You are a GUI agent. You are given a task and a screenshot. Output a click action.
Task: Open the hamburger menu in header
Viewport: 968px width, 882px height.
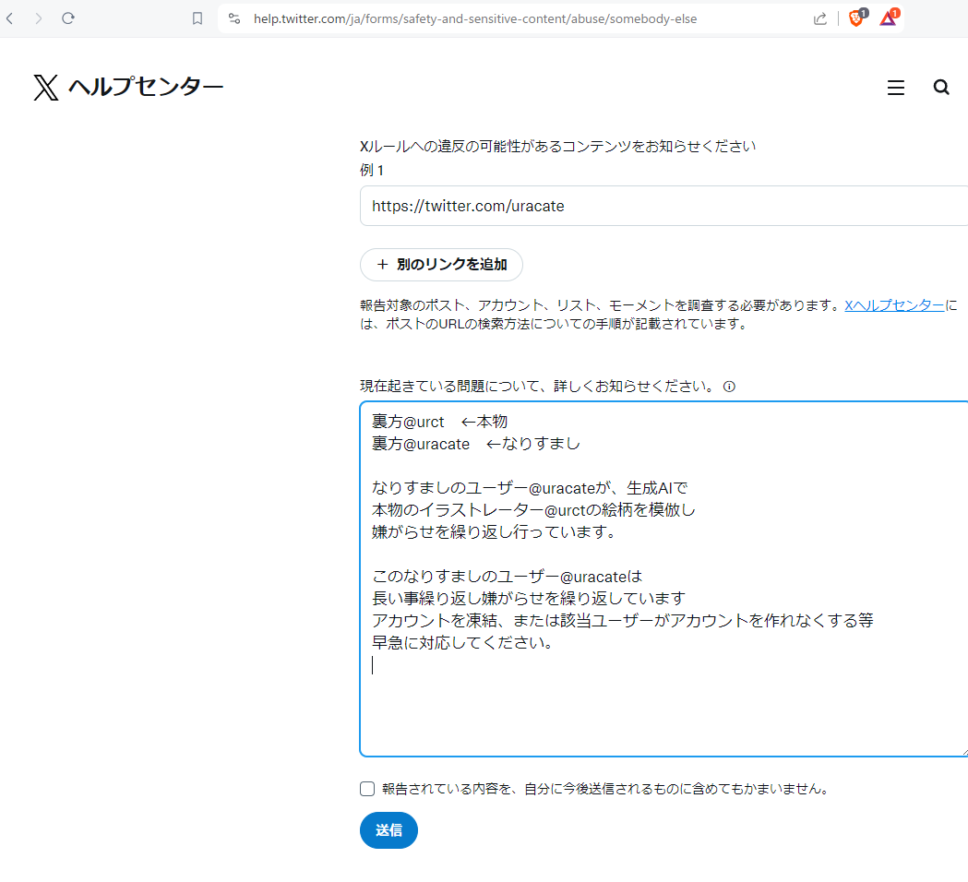pos(896,88)
